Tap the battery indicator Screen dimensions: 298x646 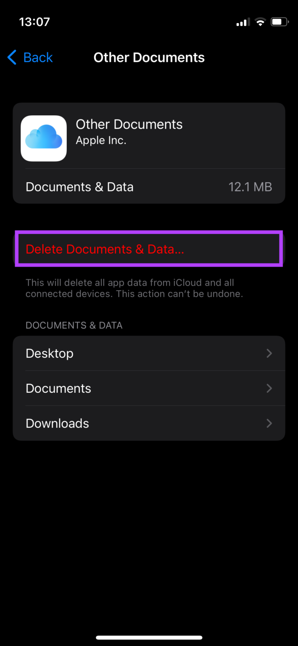point(279,21)
